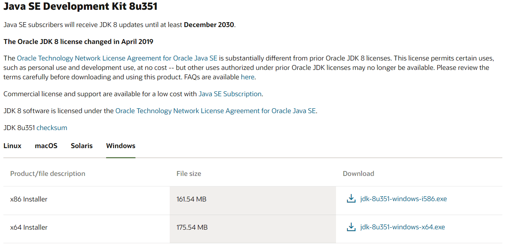Switch to the Solaris tab
The width and height of the screenshot is (511, 250).
tap(82, 146)
